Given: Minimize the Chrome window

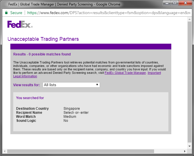Looking at the screenshot, I should [x=167, y=3].
